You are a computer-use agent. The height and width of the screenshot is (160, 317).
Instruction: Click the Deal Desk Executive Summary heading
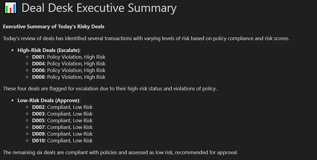point(99,8)
